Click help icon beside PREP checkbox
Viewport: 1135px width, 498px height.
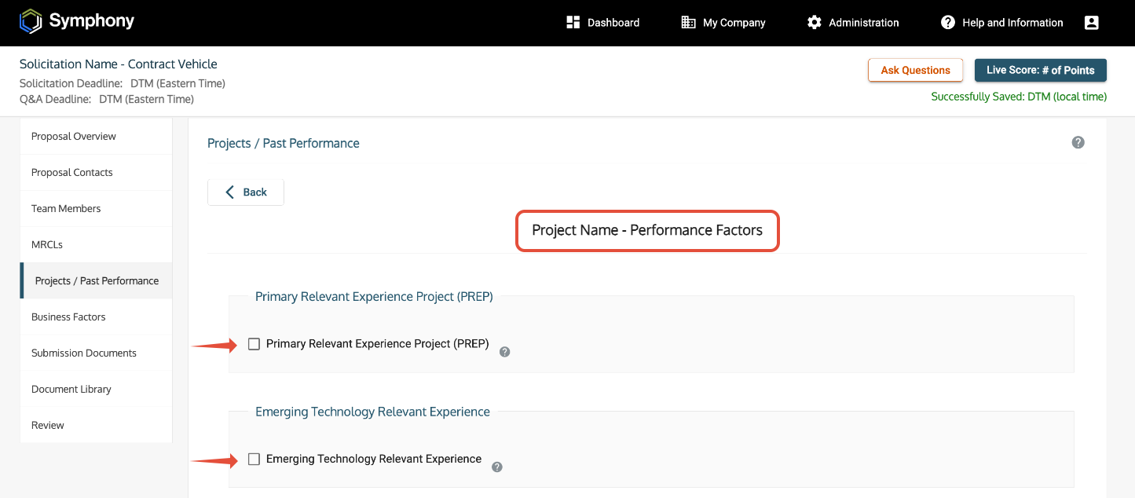coord(505,352)
